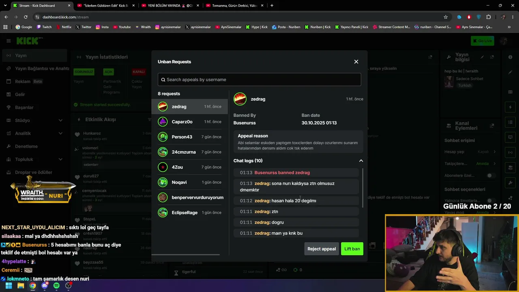Expand the Stüdyo menu
This screenshot has height=292, width=519.
click(34, 120)
